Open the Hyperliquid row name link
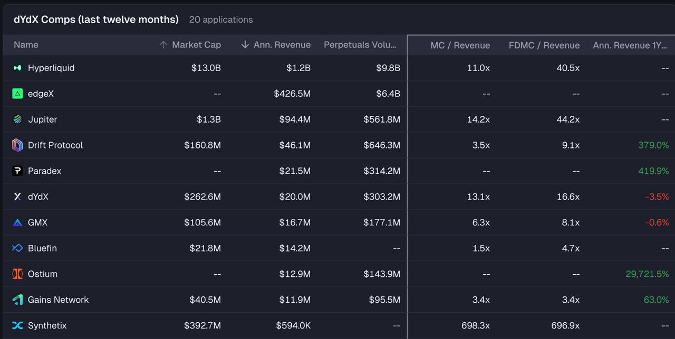 (x=51, y=68)
